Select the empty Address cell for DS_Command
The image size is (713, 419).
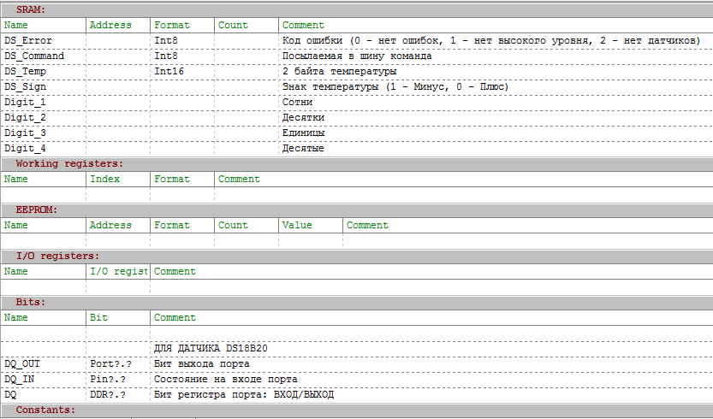[118, 56]
